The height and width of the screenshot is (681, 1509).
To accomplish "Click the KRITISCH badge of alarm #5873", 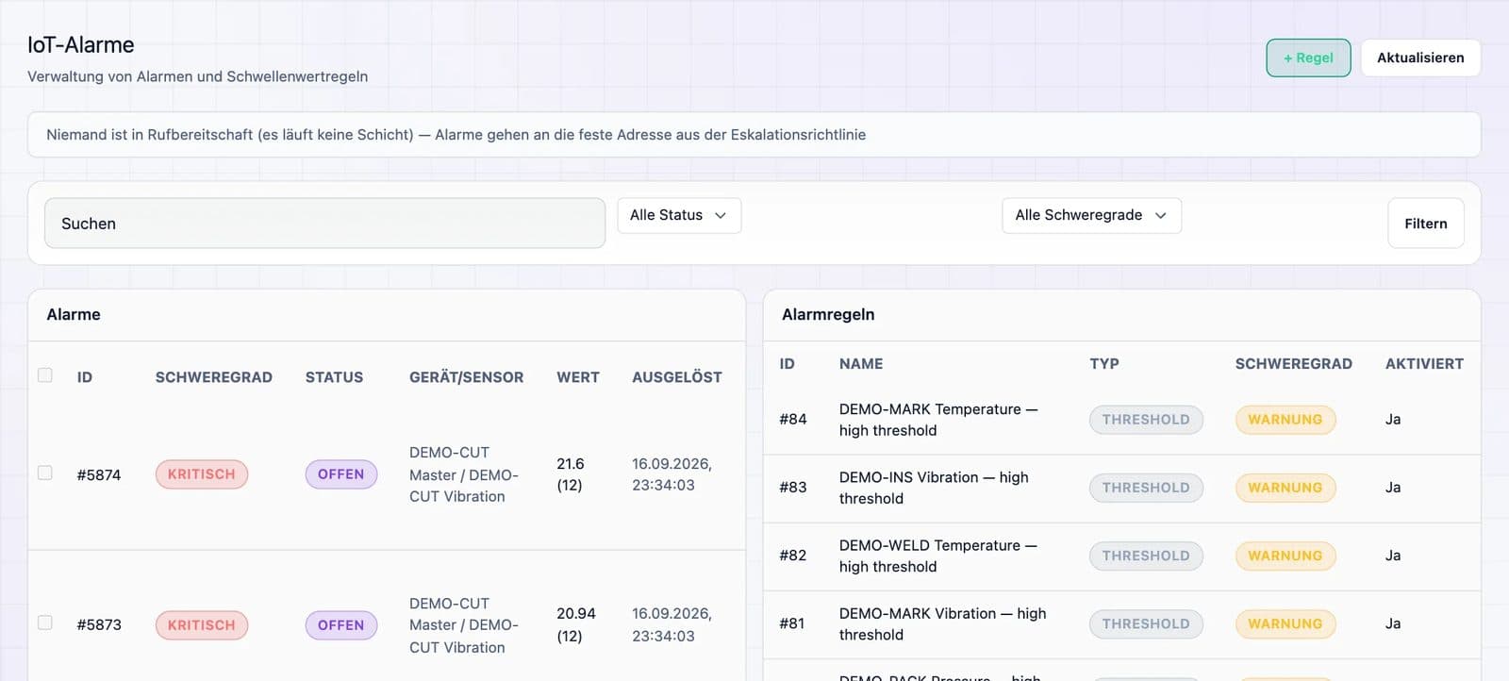I will [202, 625].
